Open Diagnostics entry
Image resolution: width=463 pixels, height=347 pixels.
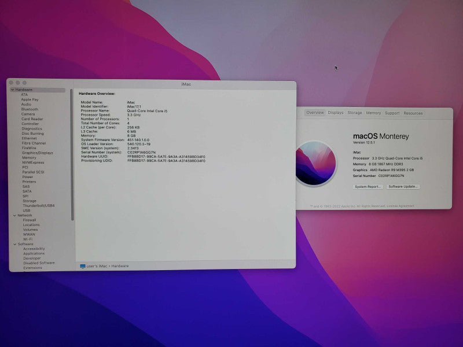[x=32, y=128]
